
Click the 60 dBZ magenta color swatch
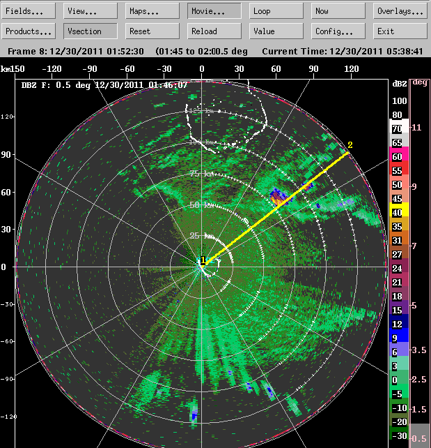[399, 154]
